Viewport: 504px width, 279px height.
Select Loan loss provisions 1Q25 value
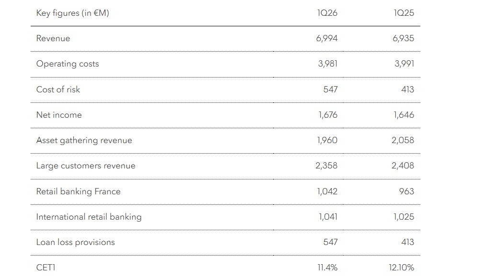pos(407,242)
